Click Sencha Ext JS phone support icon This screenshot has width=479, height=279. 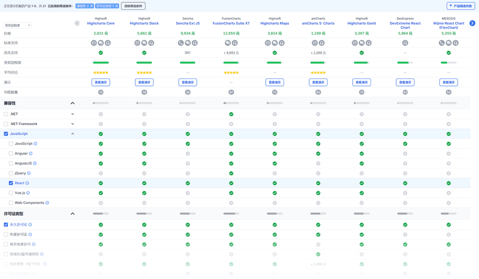click(x=181, y=43)
